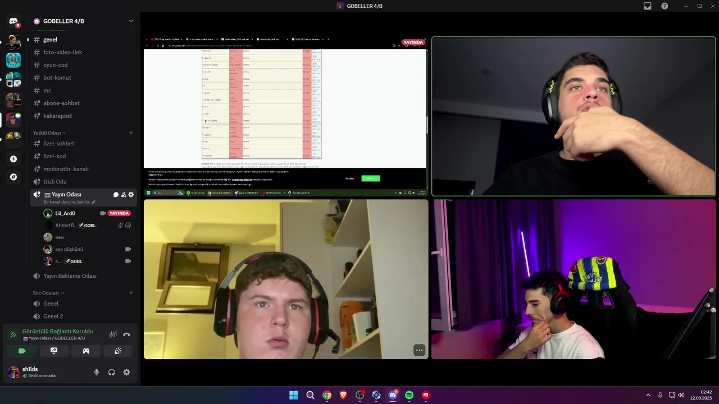Collapse the Ses Odaları category
This screenshot has height=404, width=719.
click(x=48, y=293)
